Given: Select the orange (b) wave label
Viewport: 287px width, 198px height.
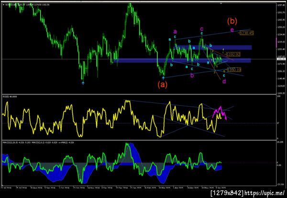Looking at the screenshot, I should pyautogui.click(x=232, y=21).
